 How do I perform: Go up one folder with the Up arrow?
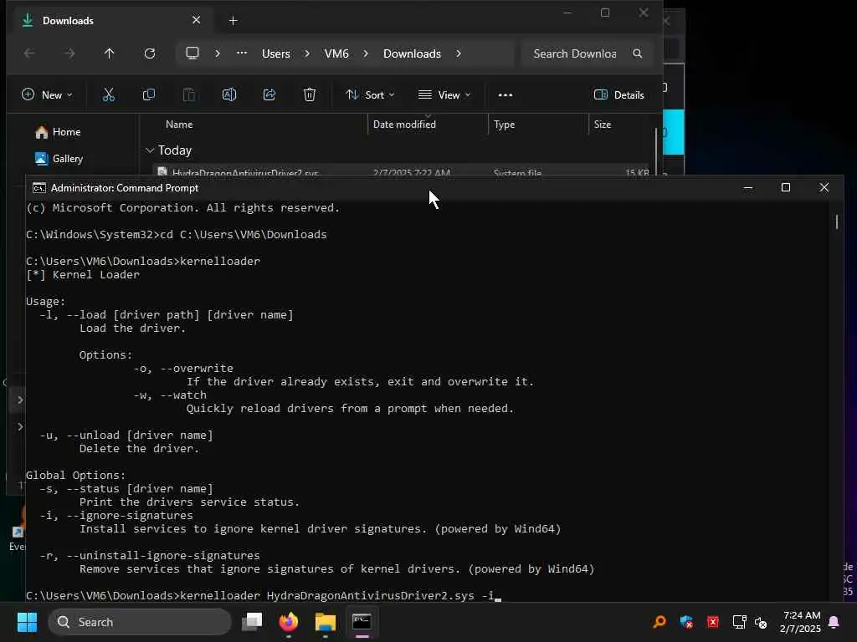tap(110, 53)
